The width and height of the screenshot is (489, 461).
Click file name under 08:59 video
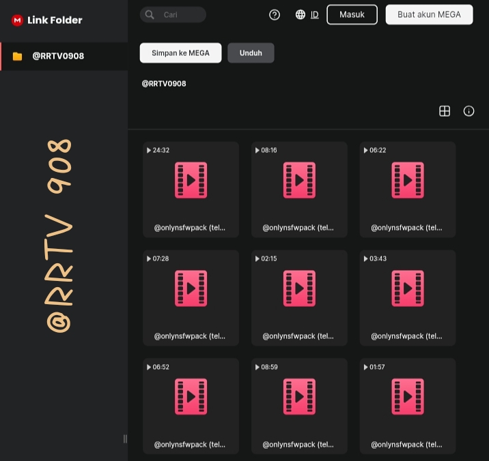point(298,445)
